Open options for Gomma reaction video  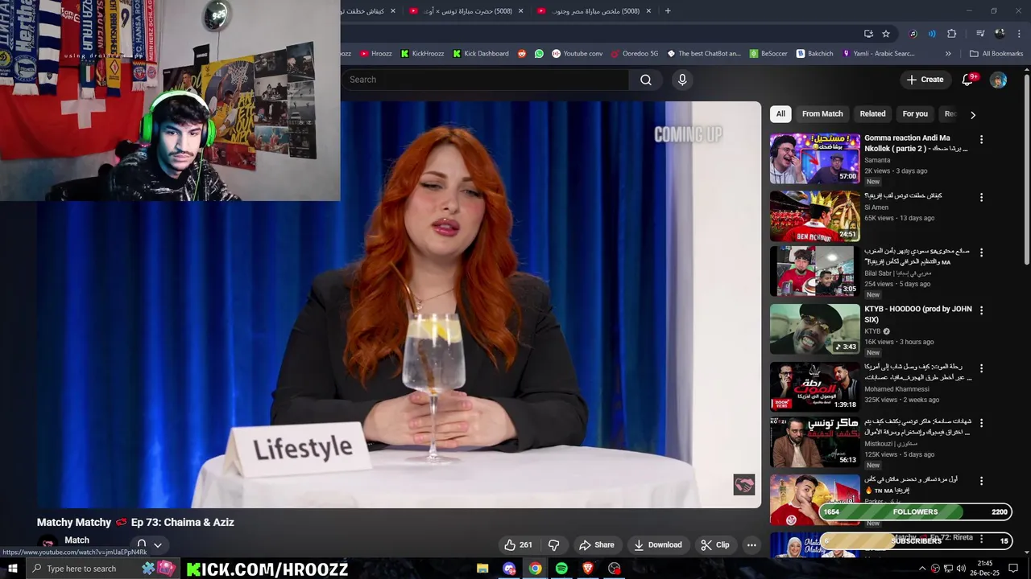(x=981, y=139)
